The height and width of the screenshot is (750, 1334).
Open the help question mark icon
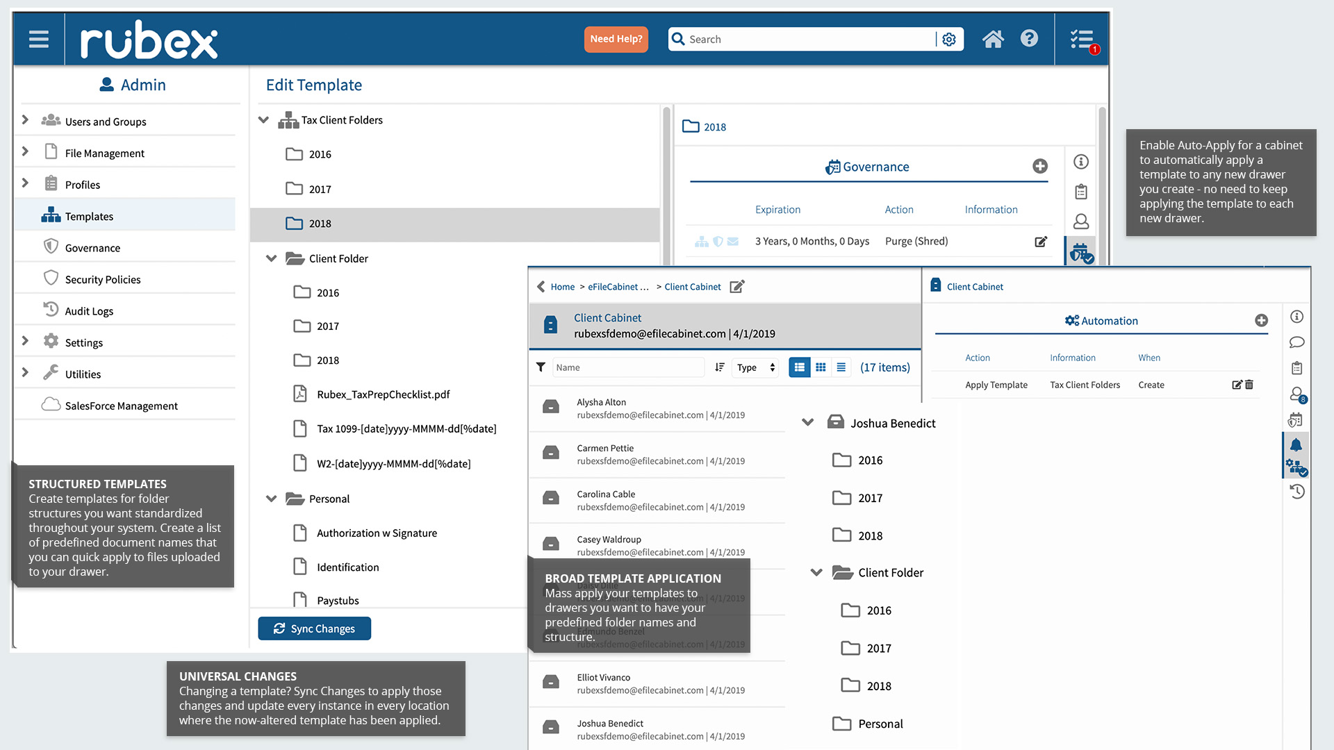1029,39
